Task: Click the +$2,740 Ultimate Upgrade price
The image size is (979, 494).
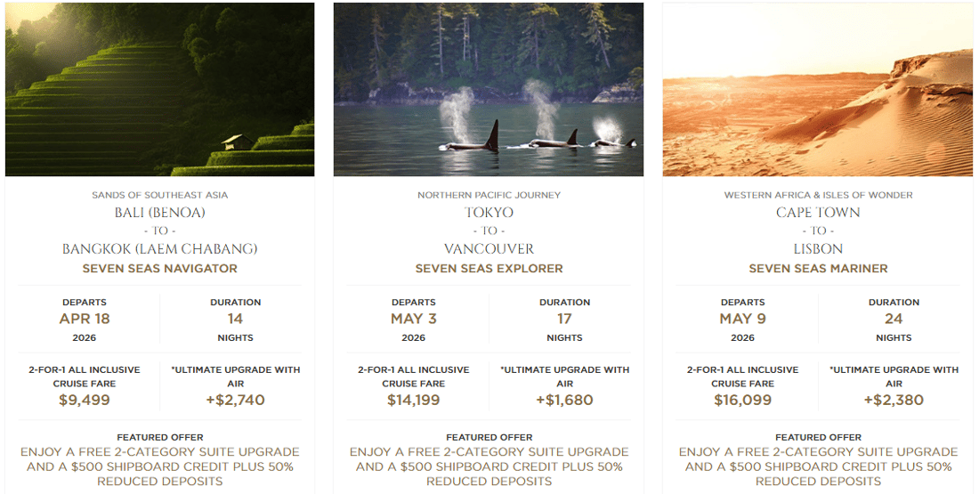Action: tap(236, 401)
